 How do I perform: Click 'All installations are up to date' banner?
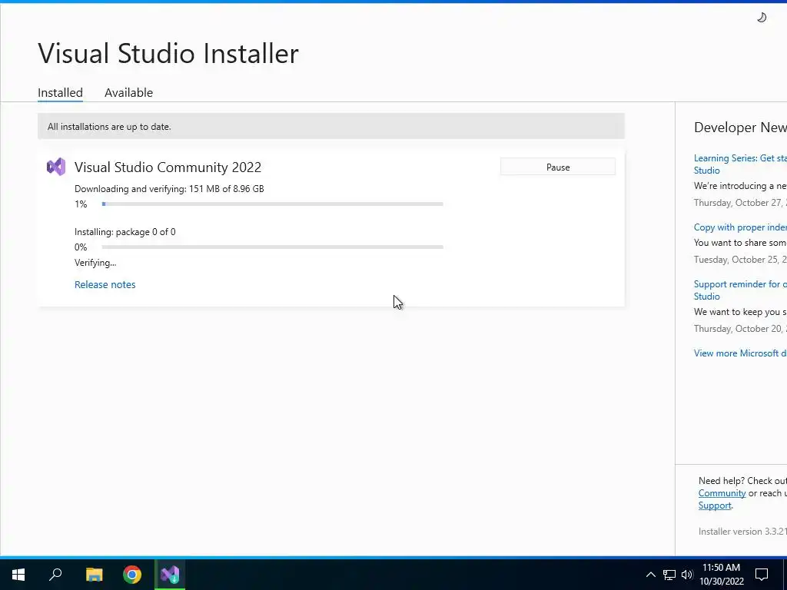point(330,127)
